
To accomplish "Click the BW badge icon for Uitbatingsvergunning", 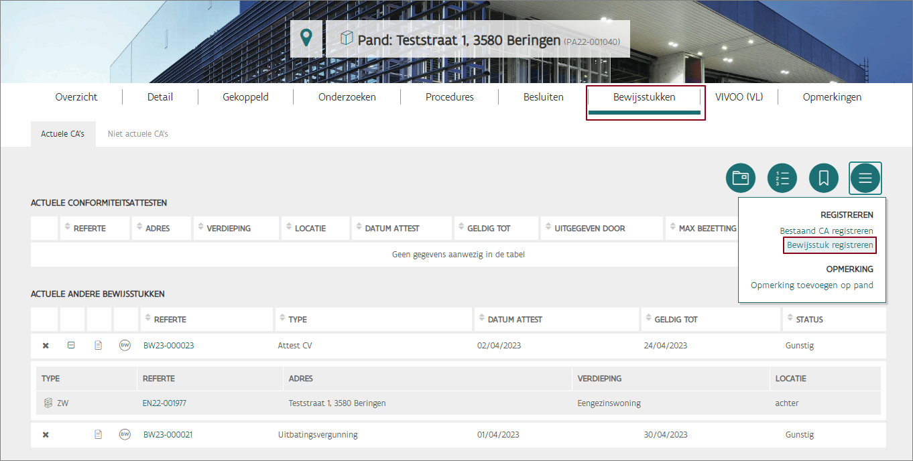I will [x=125, y=434].
